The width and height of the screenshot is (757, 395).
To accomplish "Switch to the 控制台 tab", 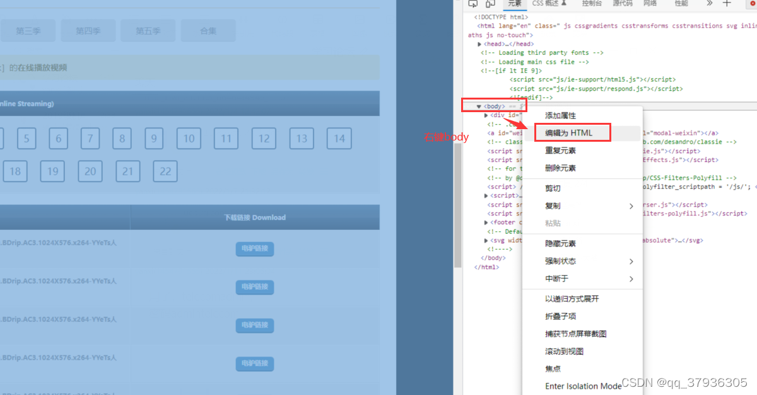I will (x=592, y=3).
